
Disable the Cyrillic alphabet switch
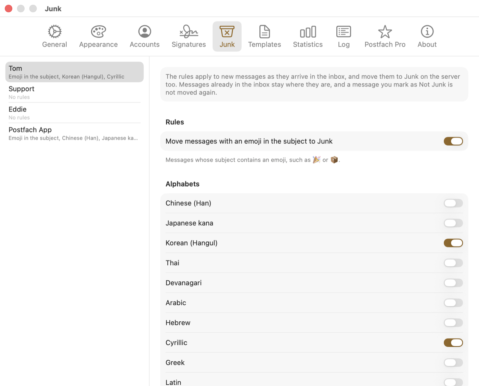(x=453, y=343)
